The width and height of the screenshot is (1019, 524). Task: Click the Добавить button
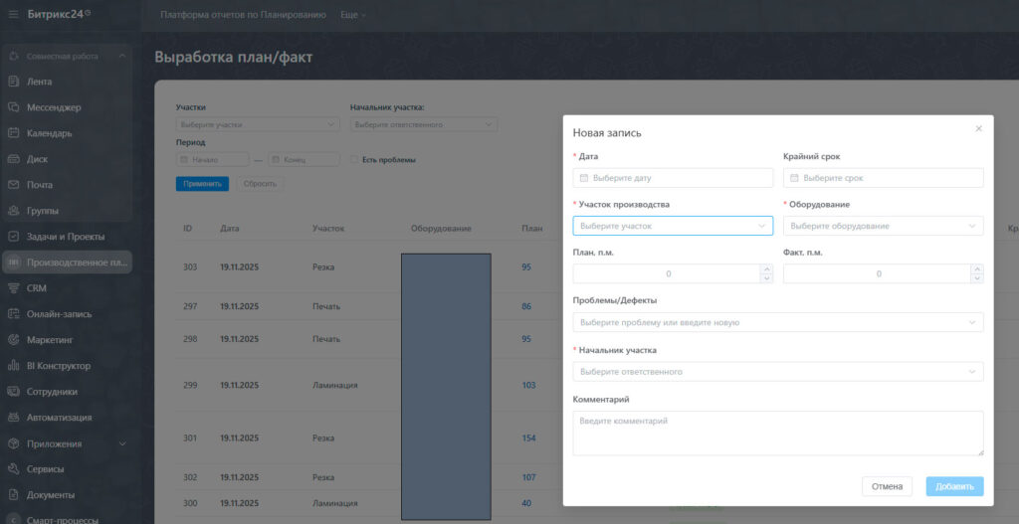click(953, 486)
